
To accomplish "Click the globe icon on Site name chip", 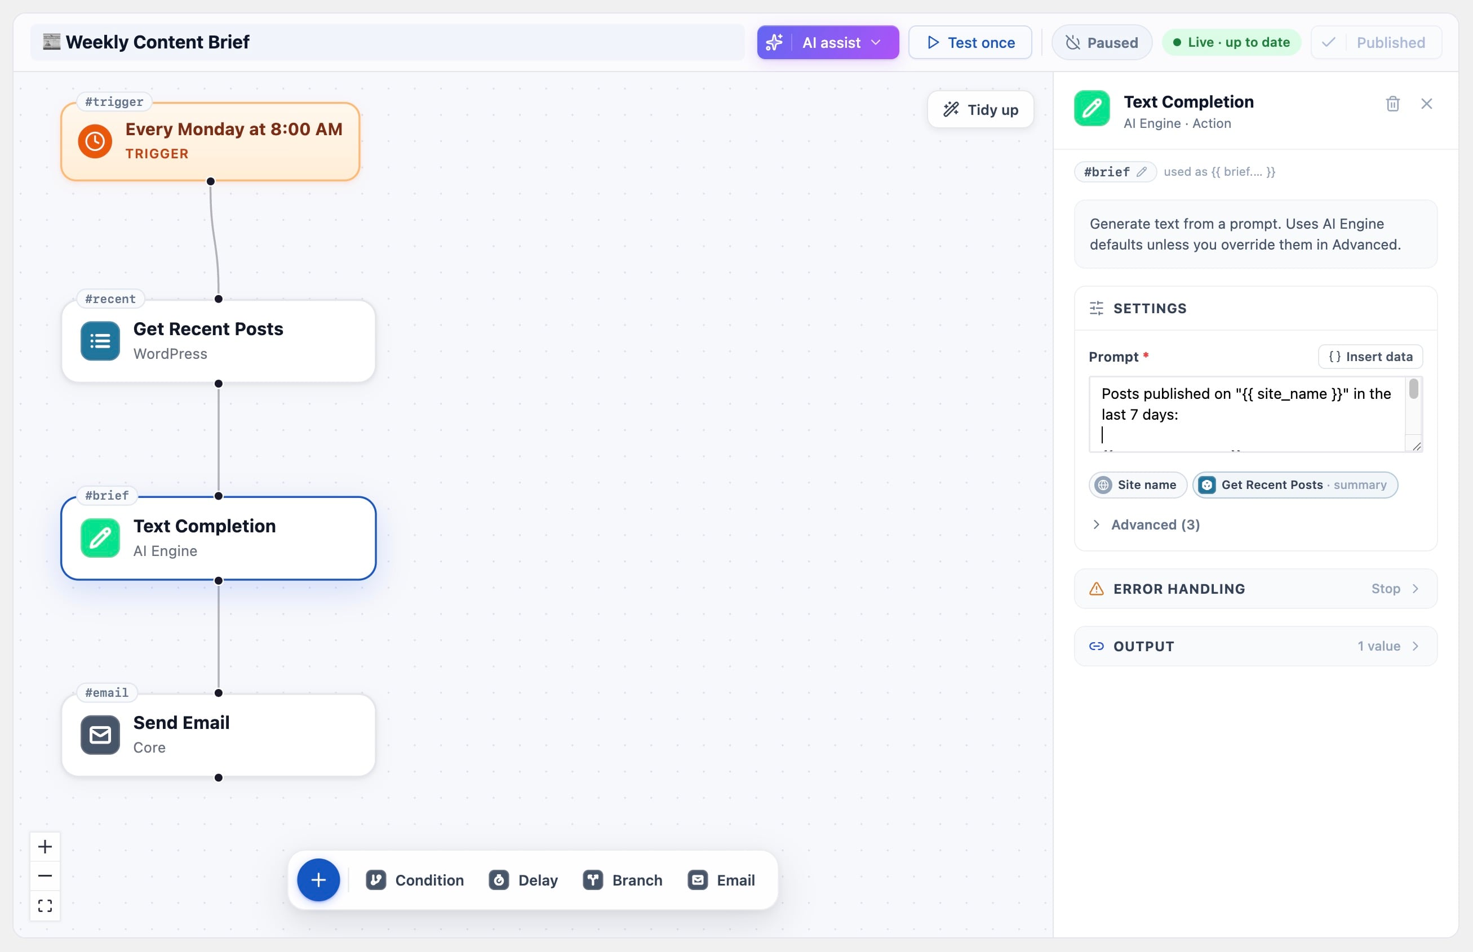I will click(x=1103, y=484).
